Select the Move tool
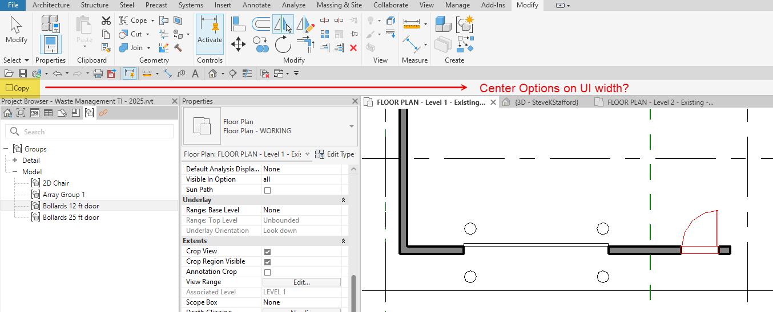The image size is (773, 312). (x=238, y=44)
